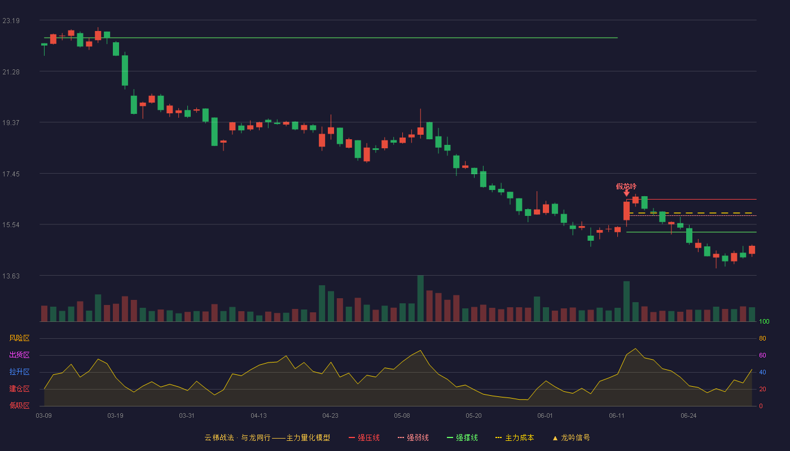Toggle the 龙吟信号 triangle legend entry
Screen dimensions: 790x451
point(571,437)
